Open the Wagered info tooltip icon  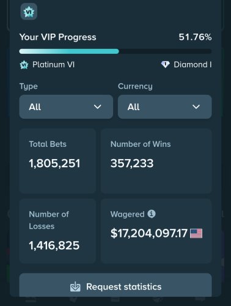pyautogui.click(x=152, y=214)
